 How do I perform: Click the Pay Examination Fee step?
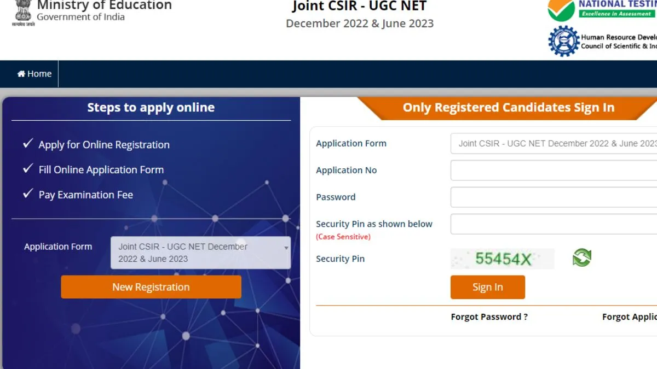pos(85,195)
